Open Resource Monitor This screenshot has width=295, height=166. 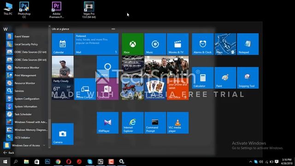coord(27,83)
